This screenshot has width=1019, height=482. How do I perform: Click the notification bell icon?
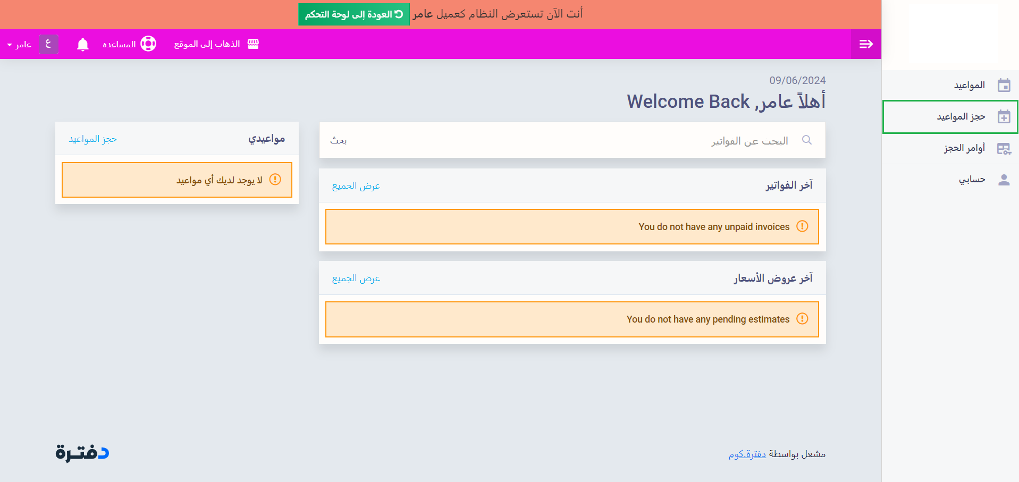[82, 45]
